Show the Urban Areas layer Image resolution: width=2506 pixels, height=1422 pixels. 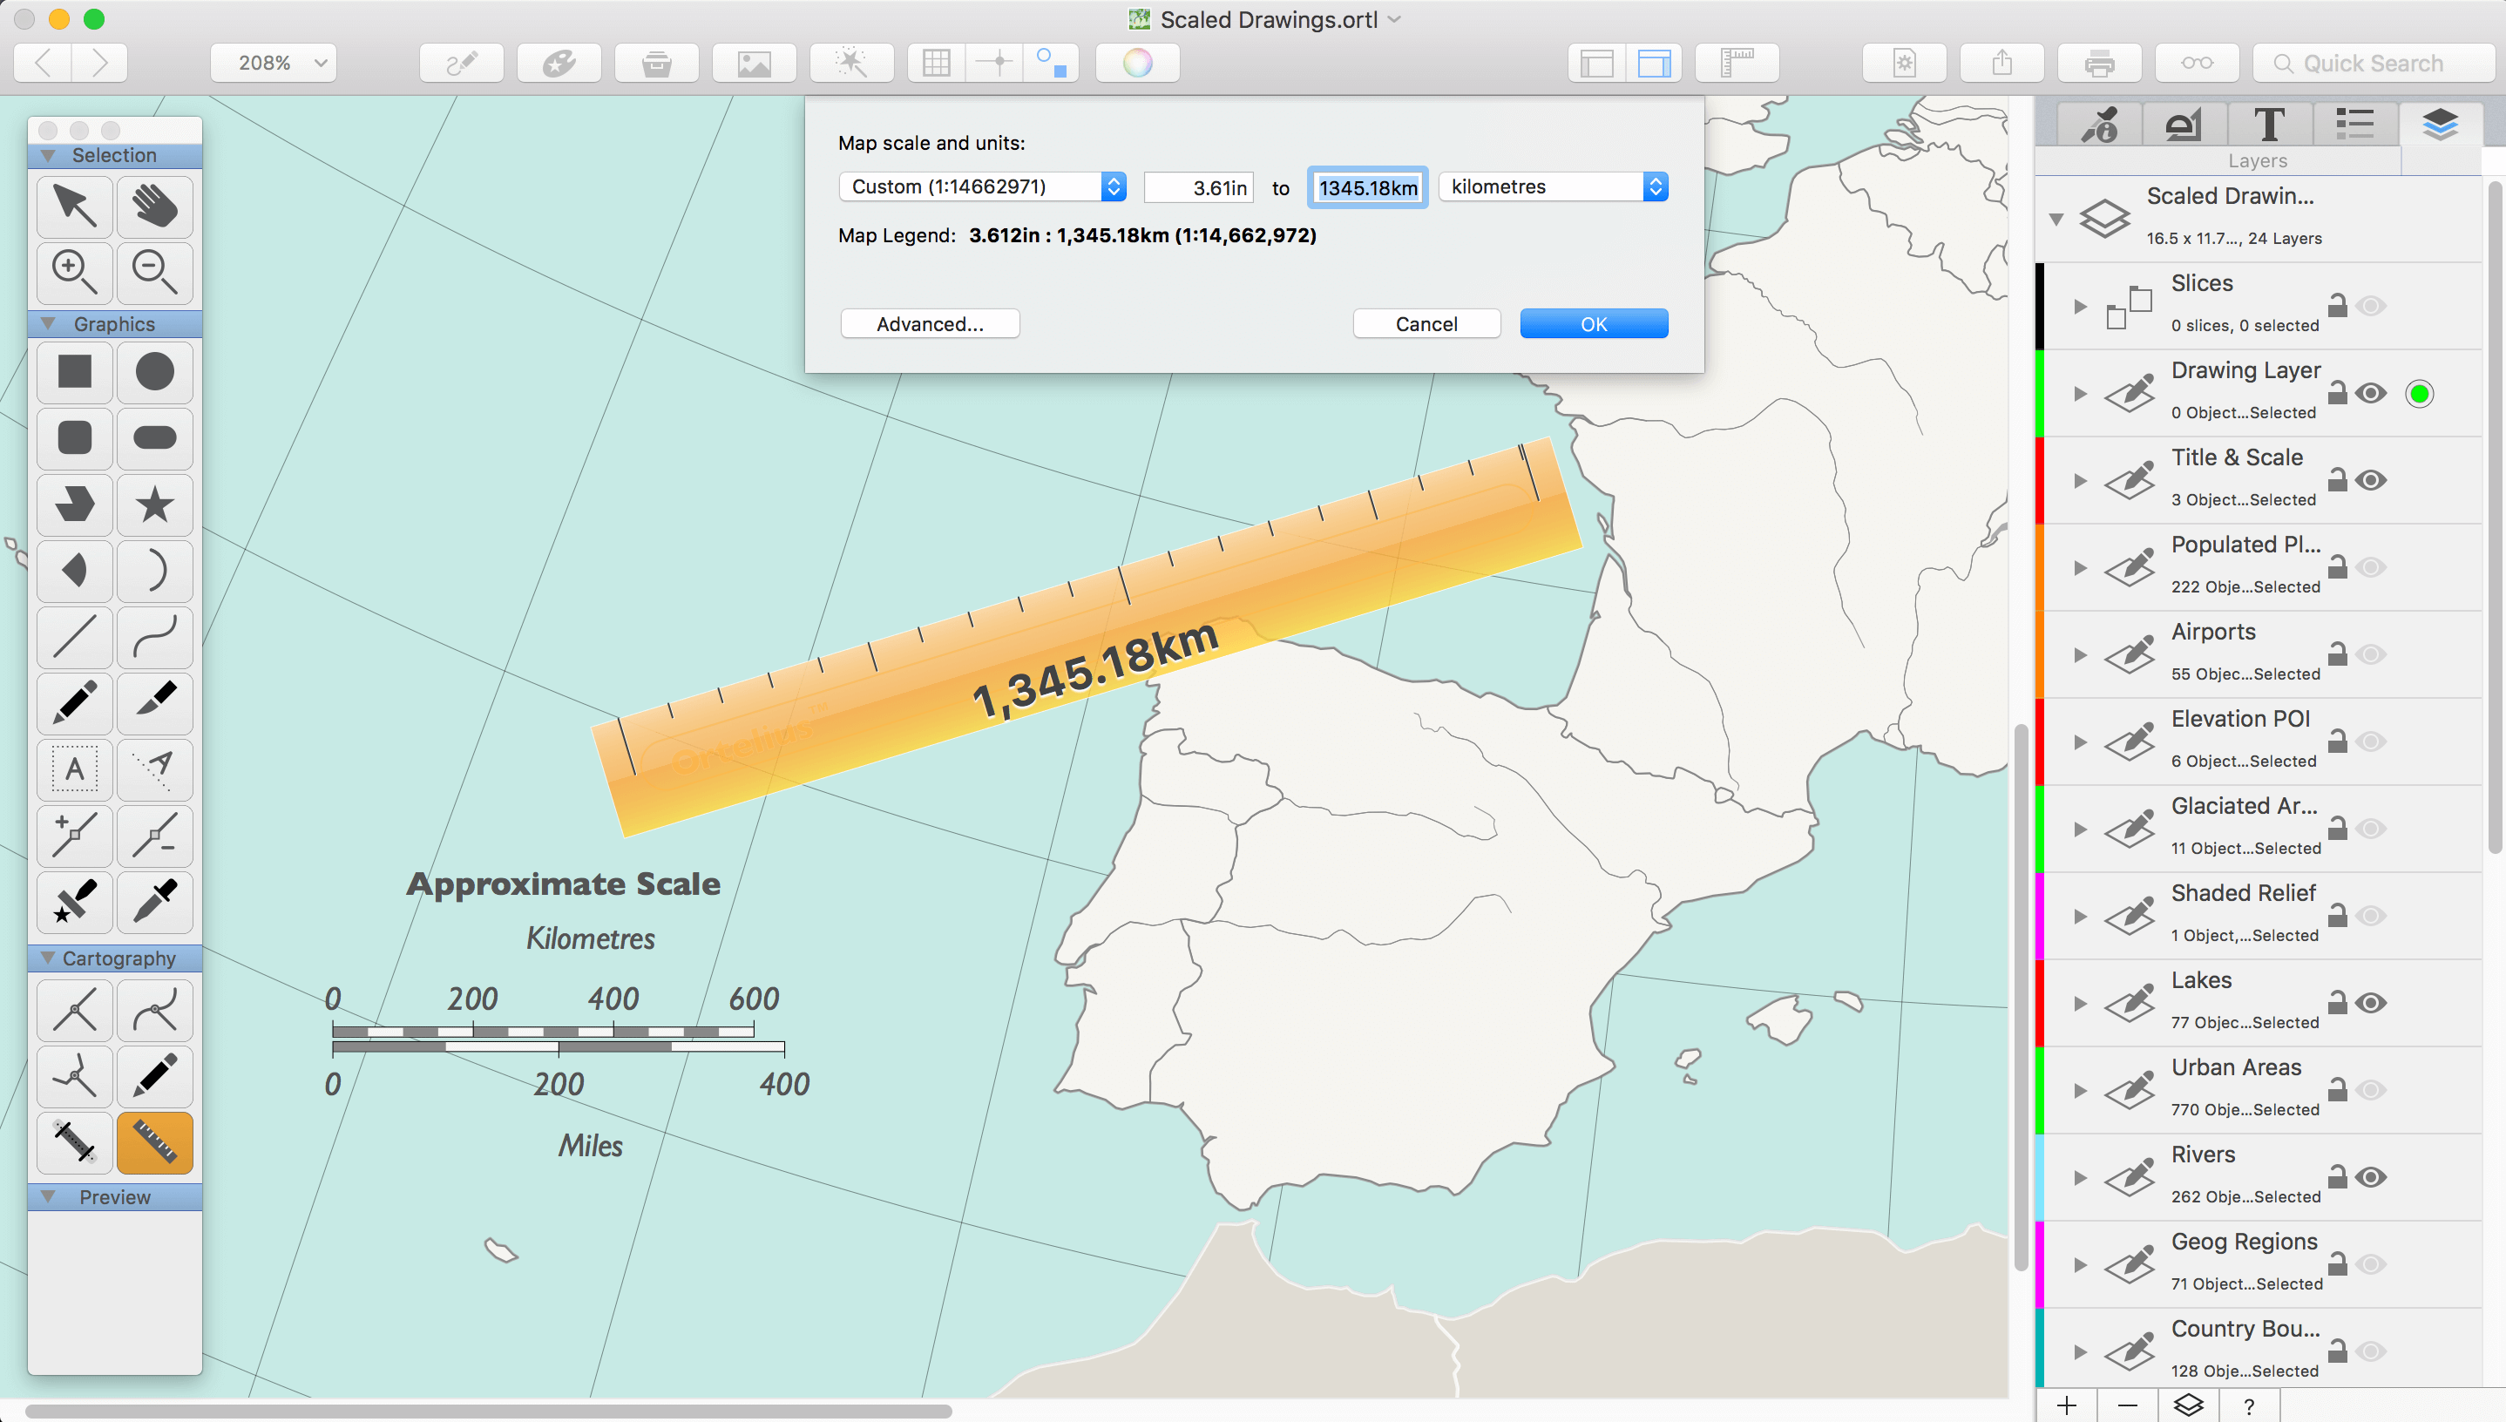pos(2370,1090)
